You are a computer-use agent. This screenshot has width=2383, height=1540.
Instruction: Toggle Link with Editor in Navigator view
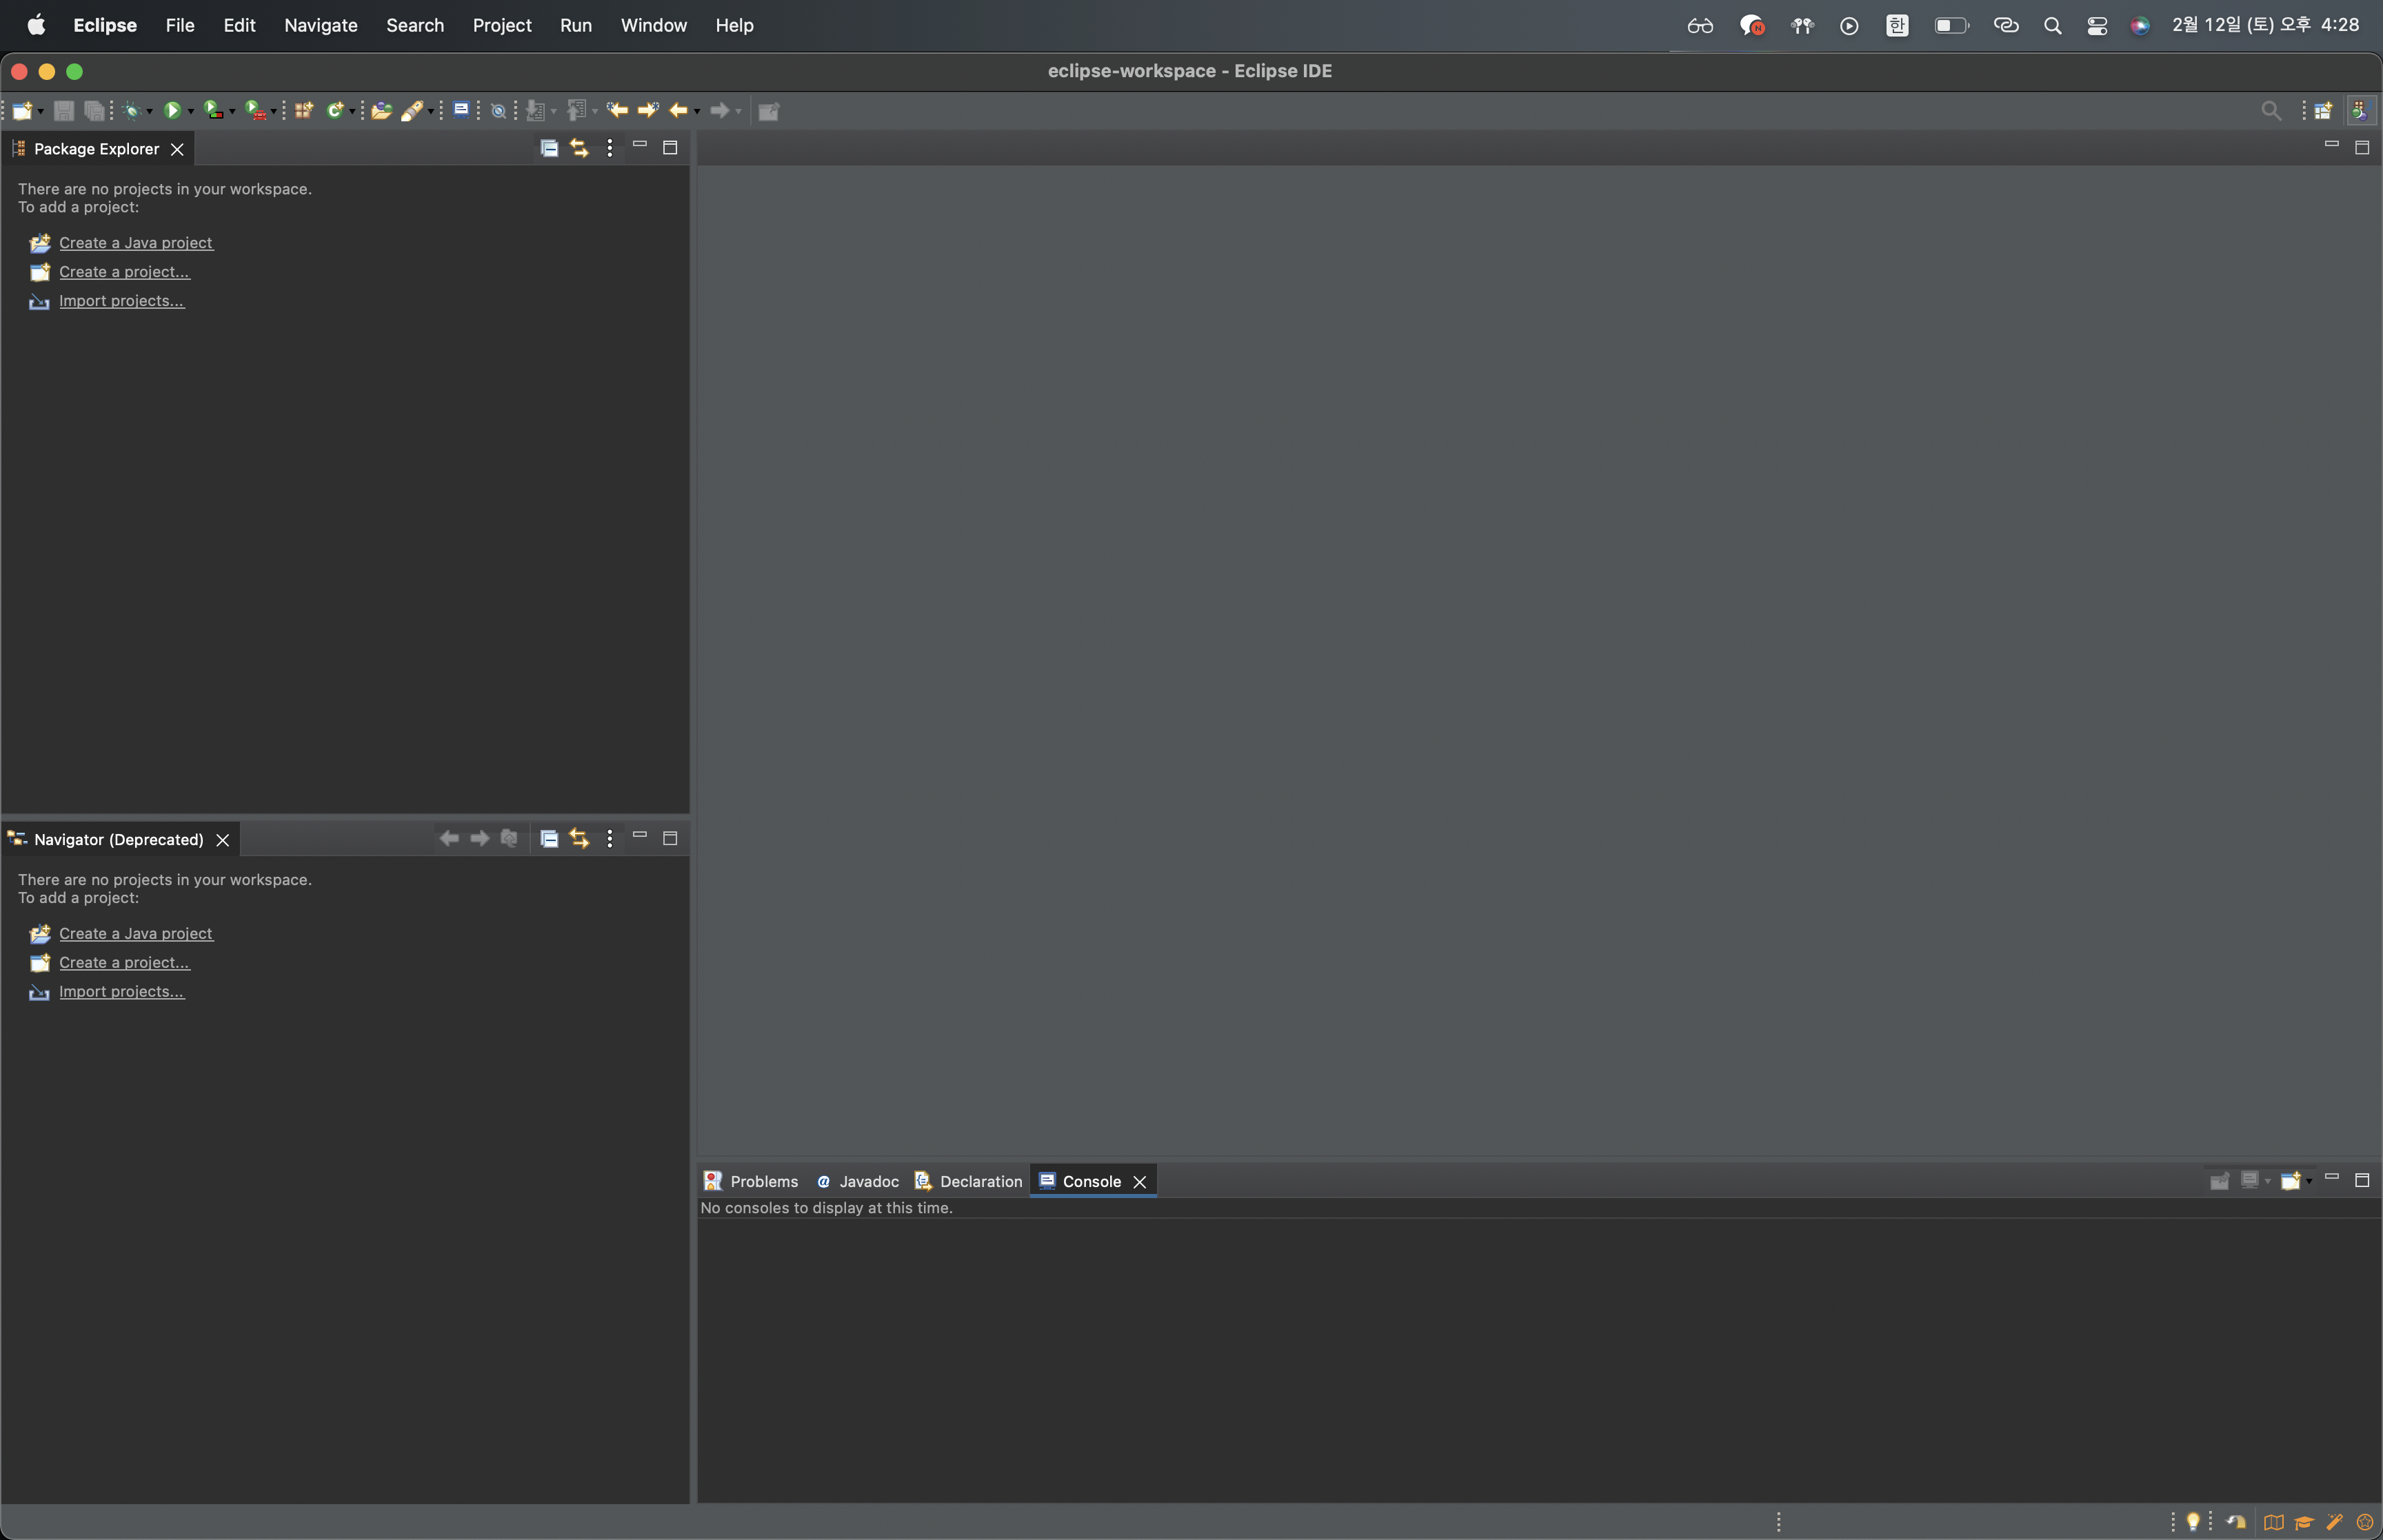[x=579, y=838]
